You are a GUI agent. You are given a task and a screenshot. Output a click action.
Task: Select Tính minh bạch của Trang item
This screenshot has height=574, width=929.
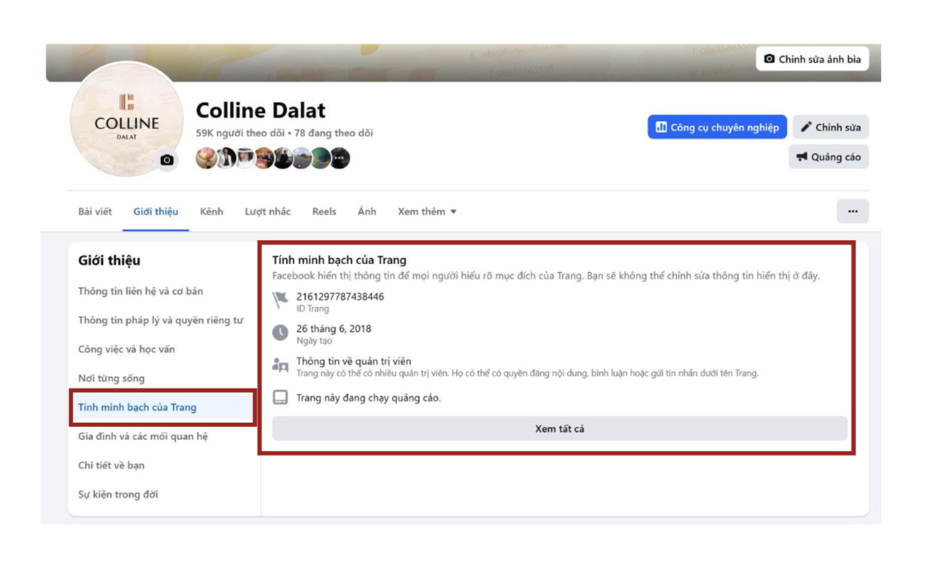coord(163,407)
